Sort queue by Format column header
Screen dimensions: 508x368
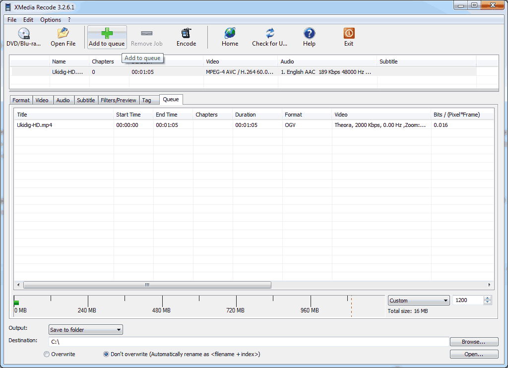pyautogui.click(x=307, y=115)
